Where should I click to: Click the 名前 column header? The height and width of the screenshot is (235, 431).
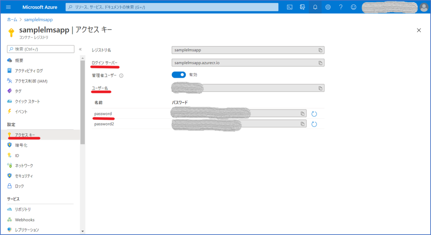coord(98,103)
